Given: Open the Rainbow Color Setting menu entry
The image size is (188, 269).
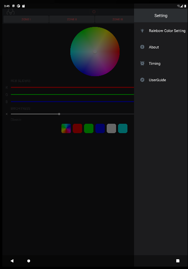Looking at the screenshot, I should click(161, 31).
